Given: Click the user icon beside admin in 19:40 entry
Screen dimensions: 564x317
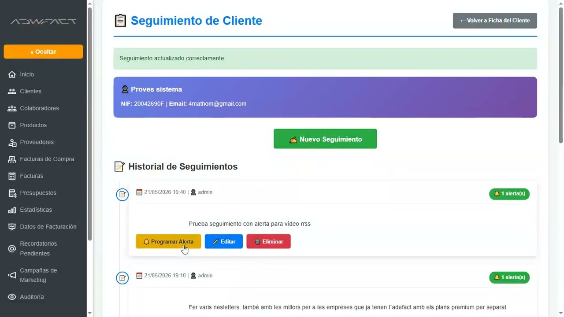Looking at the screenshot, I should tap(193, 192).
